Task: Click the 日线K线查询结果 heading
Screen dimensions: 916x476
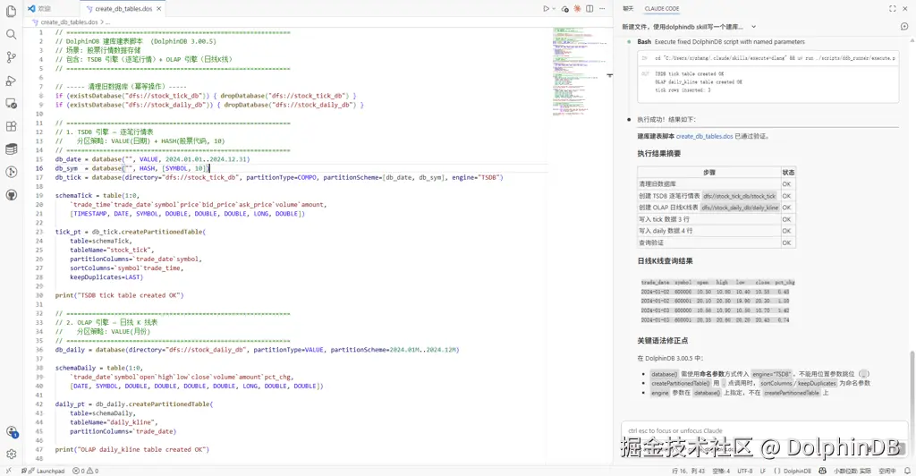Action: (665, 261)
